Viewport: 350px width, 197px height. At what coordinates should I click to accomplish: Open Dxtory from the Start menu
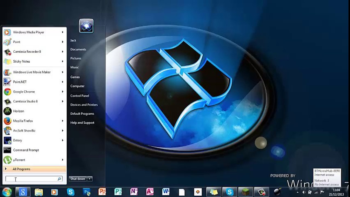pyautogui.click(x=34, y=140)
